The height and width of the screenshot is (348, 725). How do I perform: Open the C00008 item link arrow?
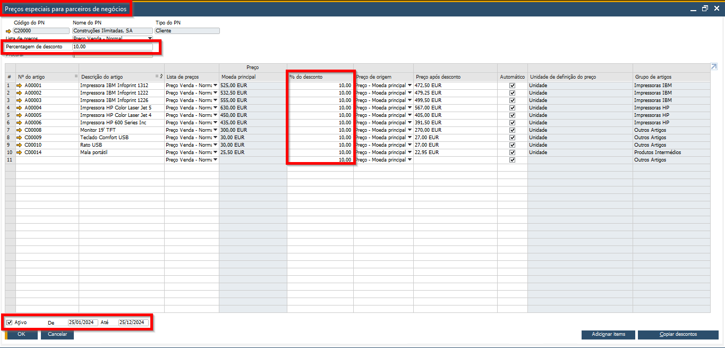pos(20,130)
